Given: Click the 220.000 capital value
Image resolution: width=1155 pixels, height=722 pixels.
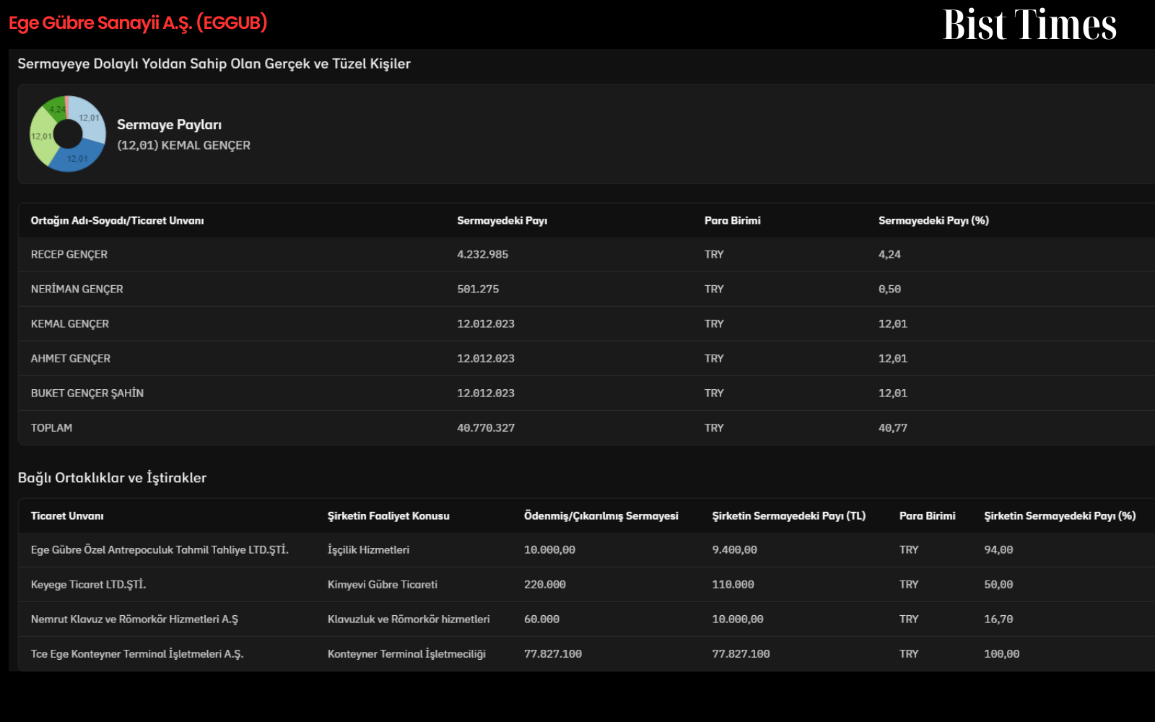Looking at the screenshot, I should [x=544, y=584].
